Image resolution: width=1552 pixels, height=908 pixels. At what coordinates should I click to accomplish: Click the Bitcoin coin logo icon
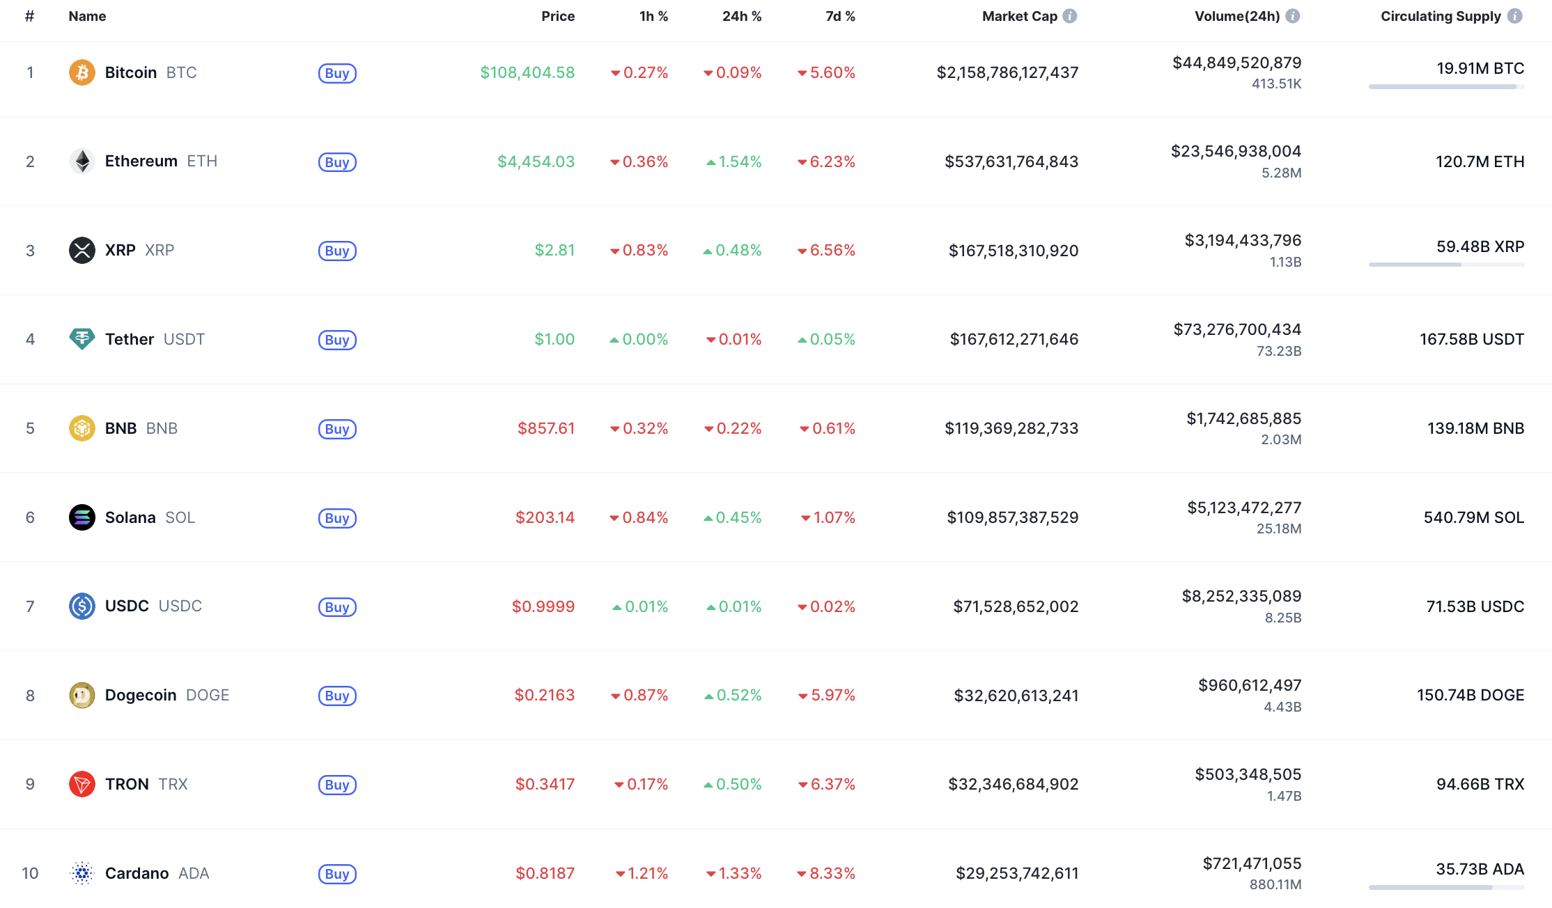pos(82,72)
